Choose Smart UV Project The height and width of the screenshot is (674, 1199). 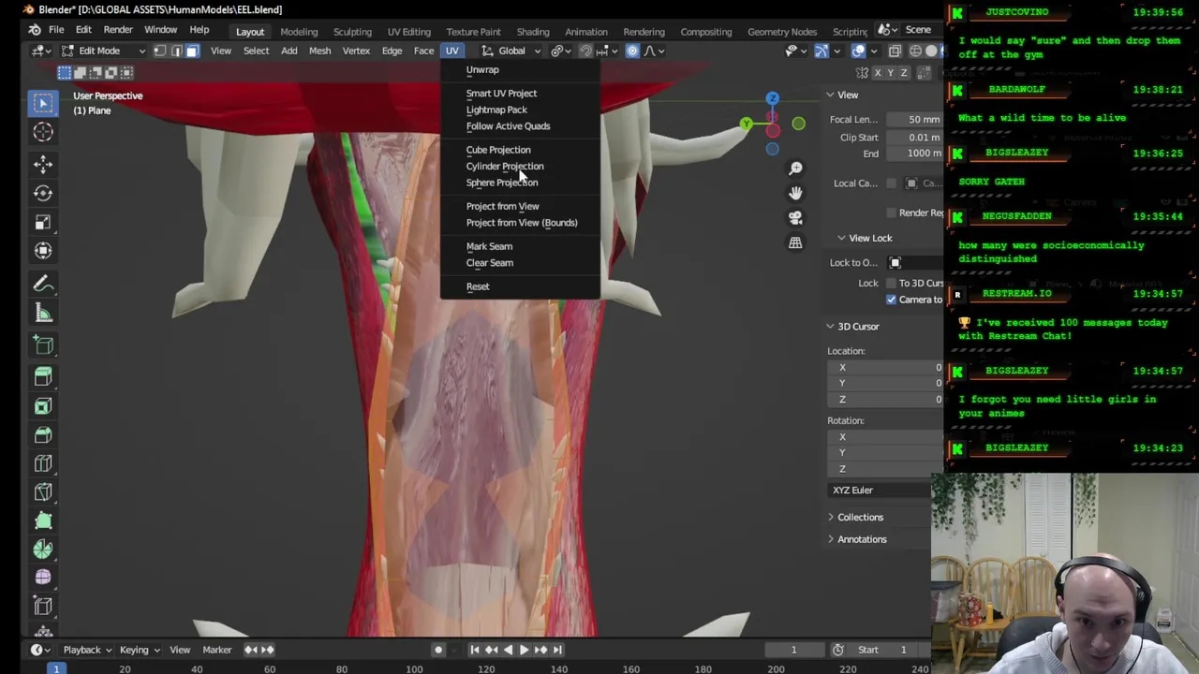501,94
